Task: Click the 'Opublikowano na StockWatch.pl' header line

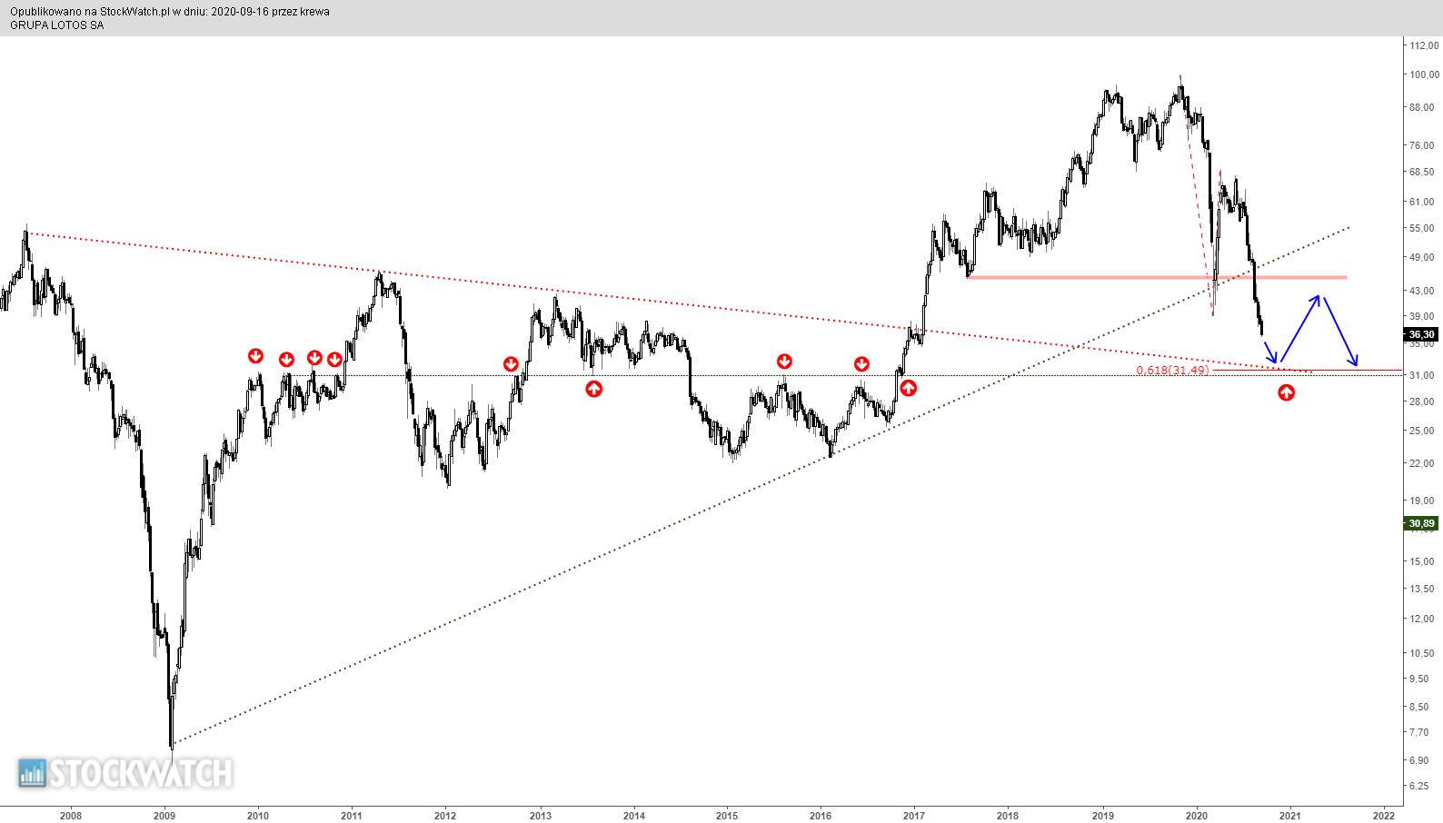Action: point(170,12)
